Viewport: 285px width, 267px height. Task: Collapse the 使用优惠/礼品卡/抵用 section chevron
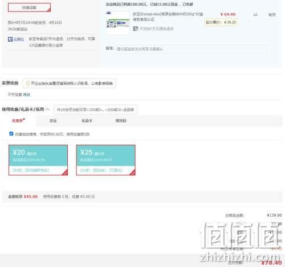[x=48, y=110]
